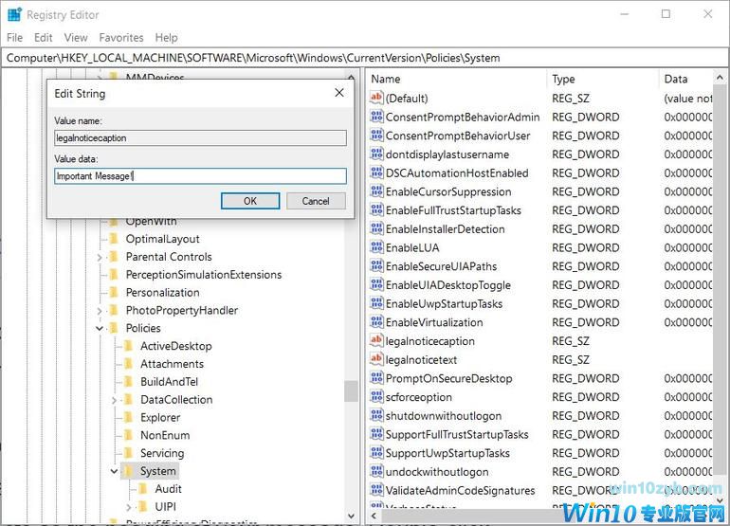Expand the UIPI tree node

(x=129, y=507)
